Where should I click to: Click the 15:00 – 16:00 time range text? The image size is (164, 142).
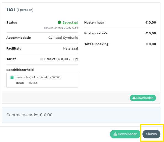26,83
